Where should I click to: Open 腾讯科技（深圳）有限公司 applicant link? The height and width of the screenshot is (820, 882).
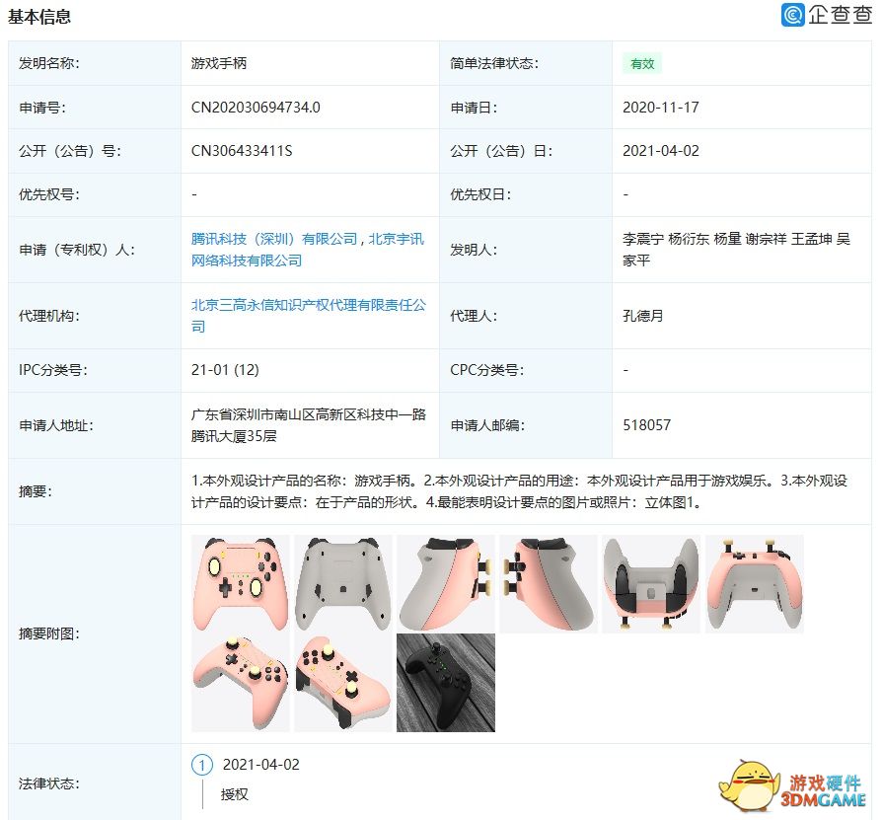273,239
